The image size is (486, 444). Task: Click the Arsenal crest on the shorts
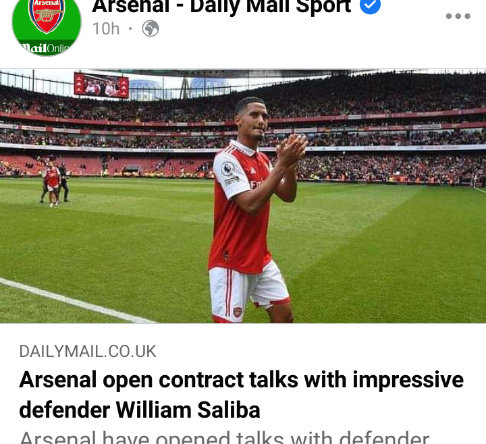pos(238,312)
